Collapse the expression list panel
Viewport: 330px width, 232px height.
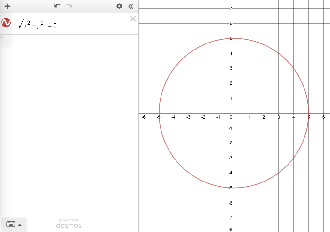[x=131, y=6]
